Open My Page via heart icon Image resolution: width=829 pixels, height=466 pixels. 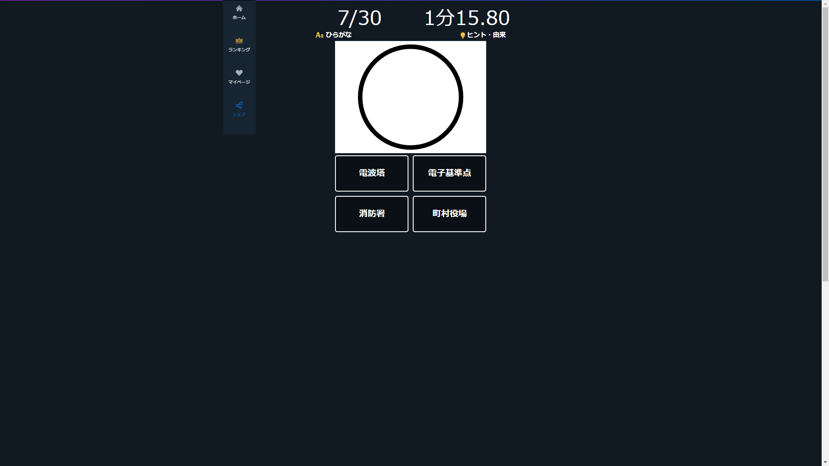click(x=239, y=73)
